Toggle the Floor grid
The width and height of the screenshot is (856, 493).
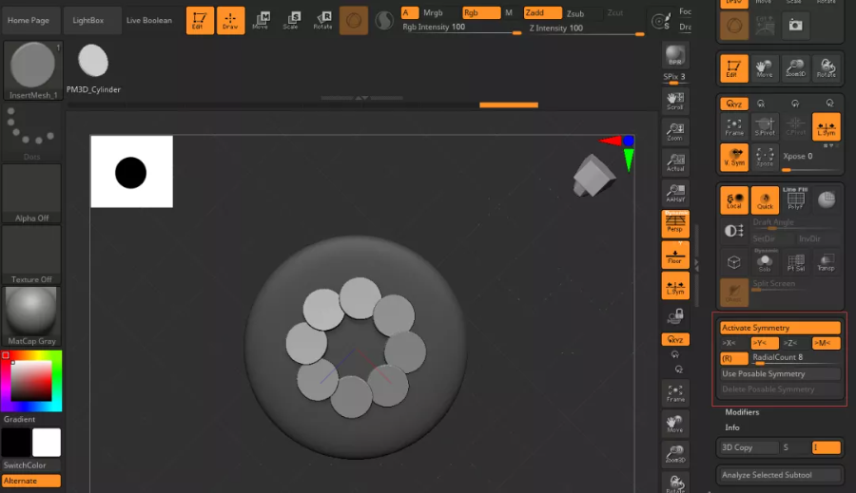click(x=675, y=255)
